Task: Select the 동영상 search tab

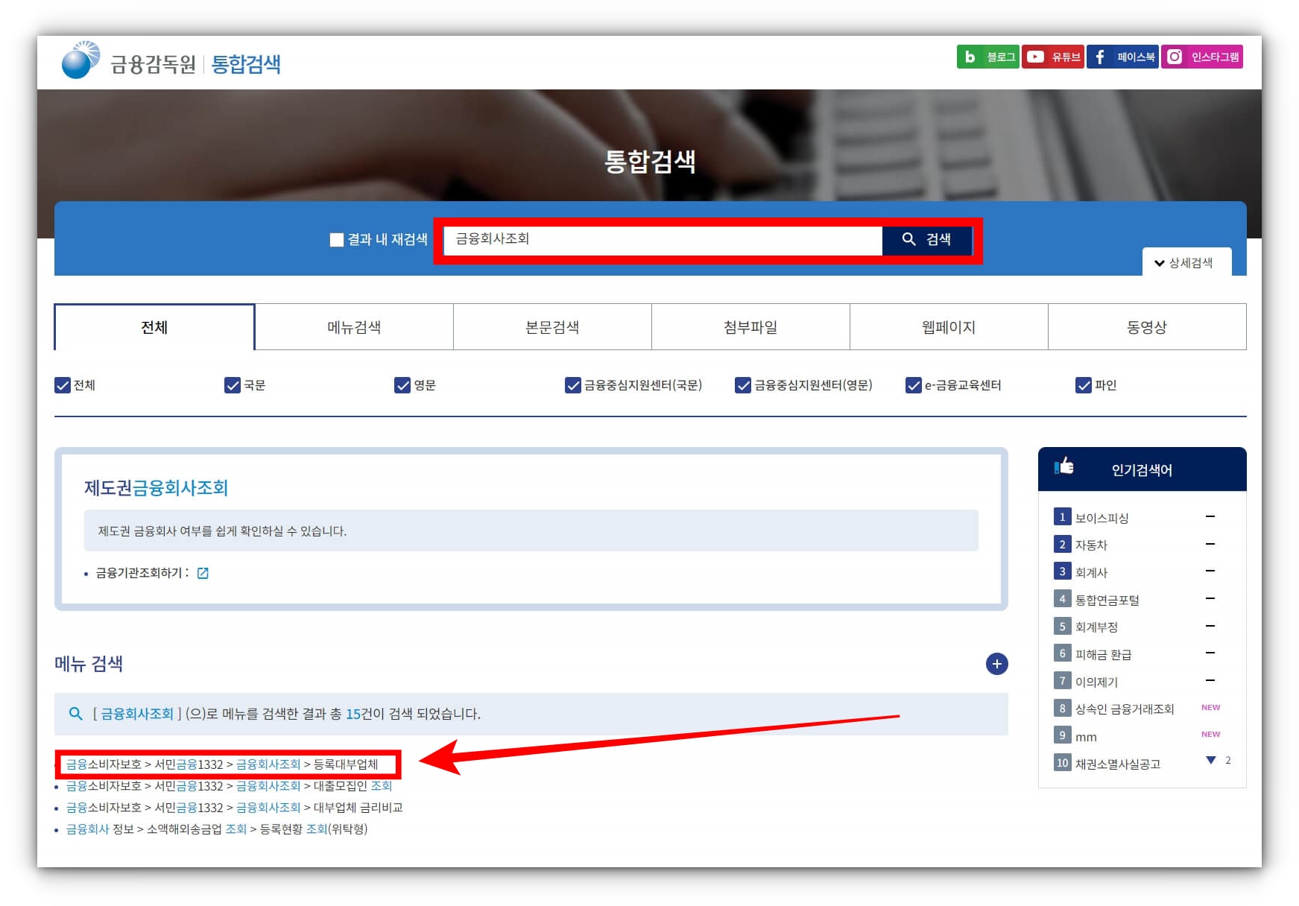Action: (1146, 326)
